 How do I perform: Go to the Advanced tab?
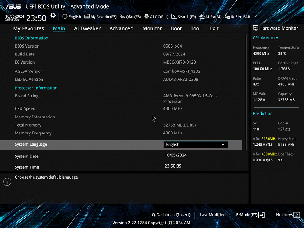click(x=121, y=28)
